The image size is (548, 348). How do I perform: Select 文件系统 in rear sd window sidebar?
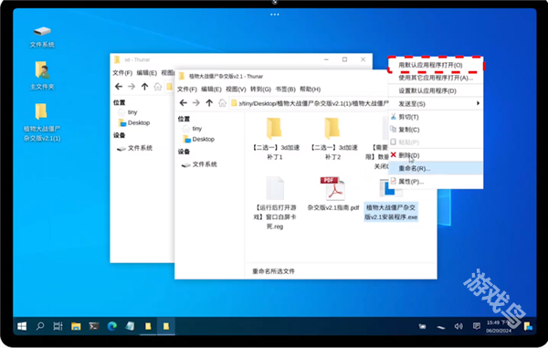click(x=134, y=148)
